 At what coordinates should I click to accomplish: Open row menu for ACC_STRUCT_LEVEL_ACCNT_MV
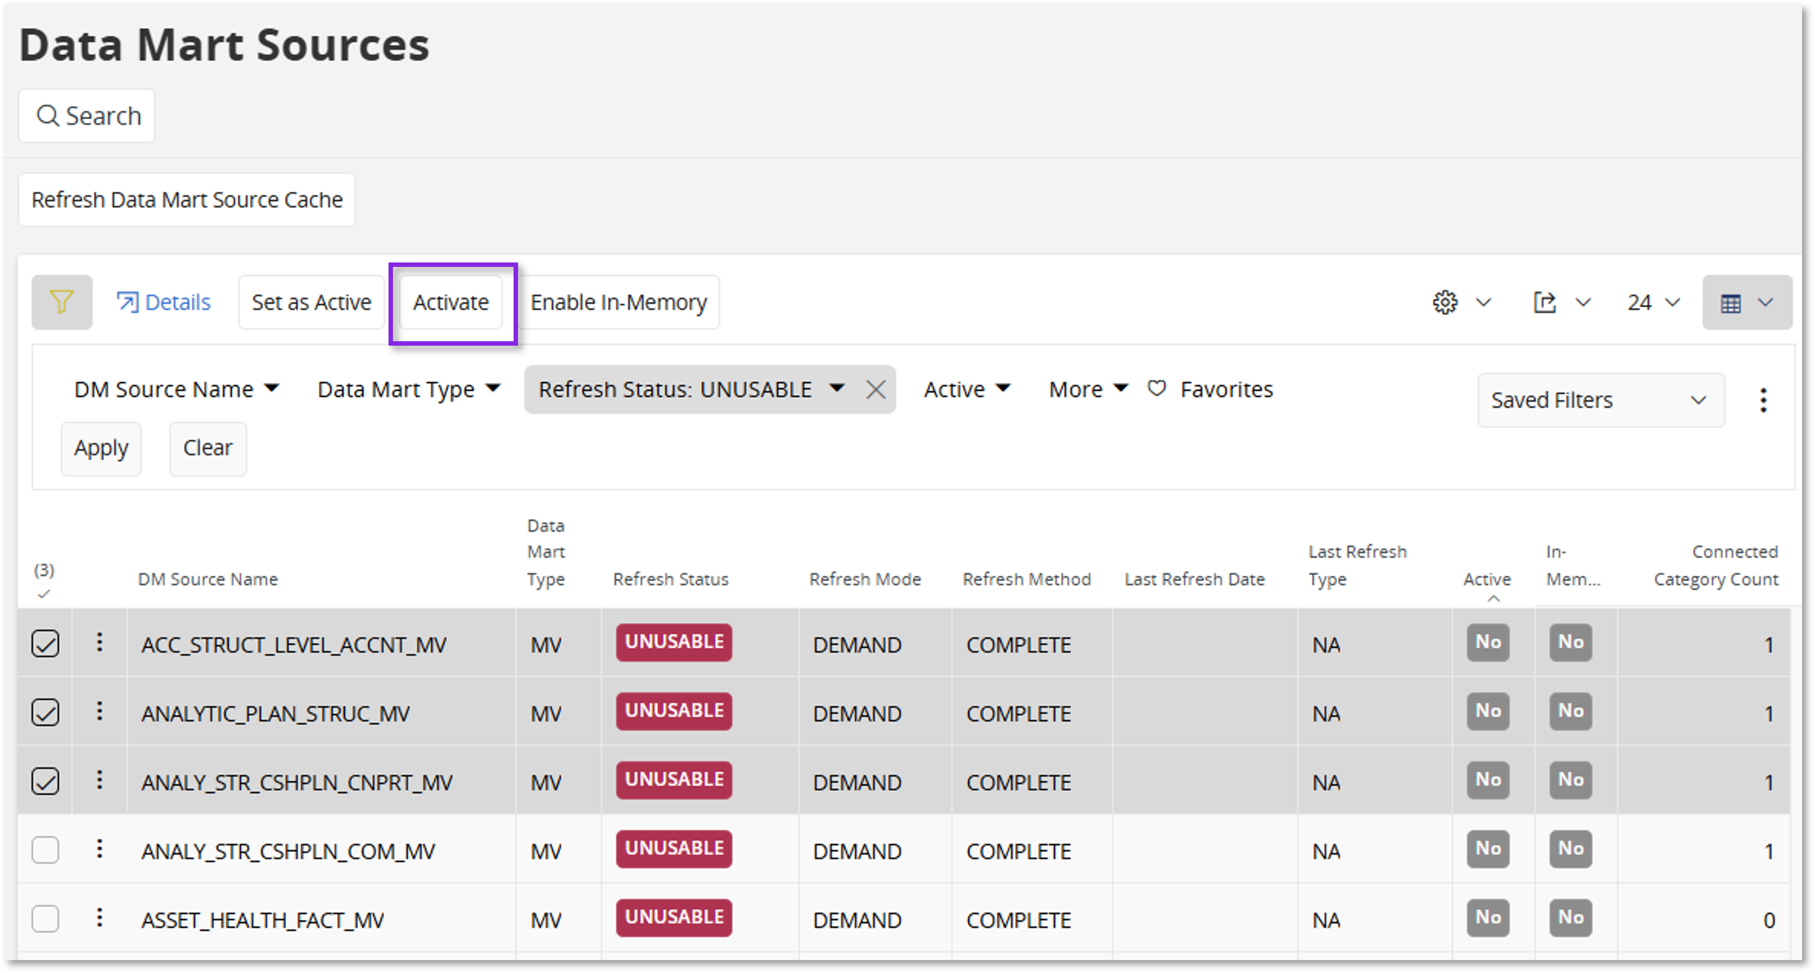[99, 642]
